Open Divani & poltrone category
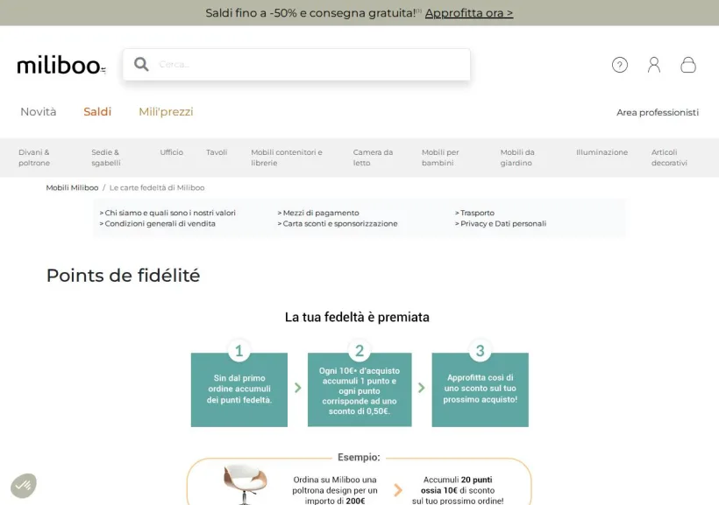 (x=34, y=158)
